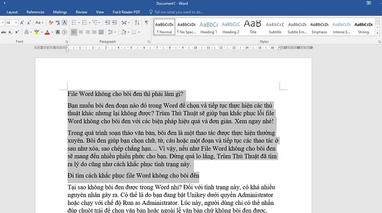Apply yellow text highlight color
This screenshot has height=213, width=382.
pos(37,32)
